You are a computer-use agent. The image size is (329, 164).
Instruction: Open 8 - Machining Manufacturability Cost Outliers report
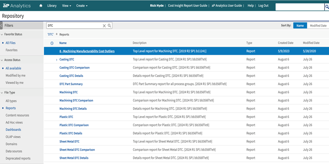pos(87,51)
